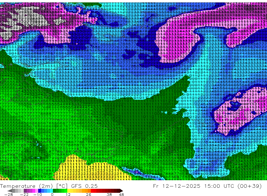Click the "(00+39)" forecast offset text
Screen dimensions: 267x196
click(x=250, y=186)
